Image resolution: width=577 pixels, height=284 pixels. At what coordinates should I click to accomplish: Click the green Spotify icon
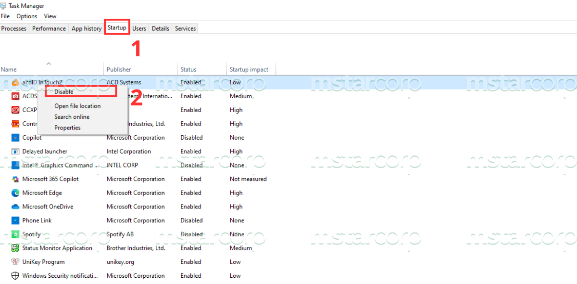click(x=15, y=234)
